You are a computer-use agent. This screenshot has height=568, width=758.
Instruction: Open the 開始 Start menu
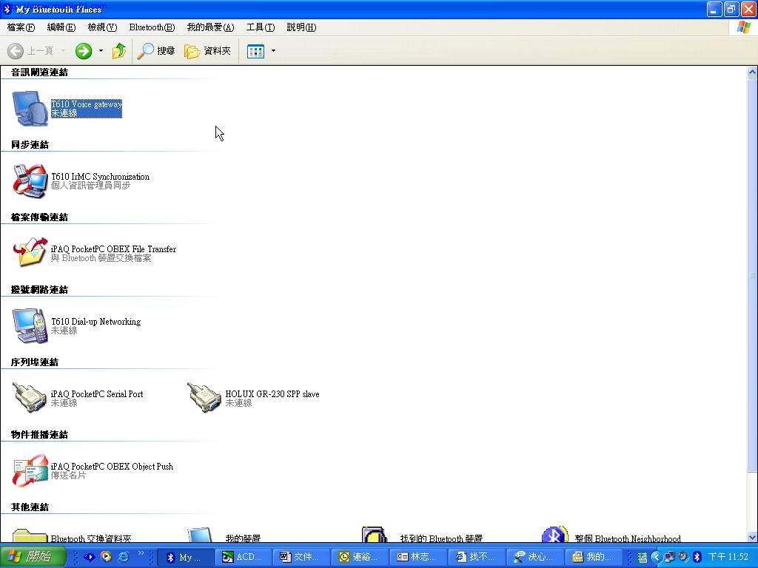tap(33, 557)
